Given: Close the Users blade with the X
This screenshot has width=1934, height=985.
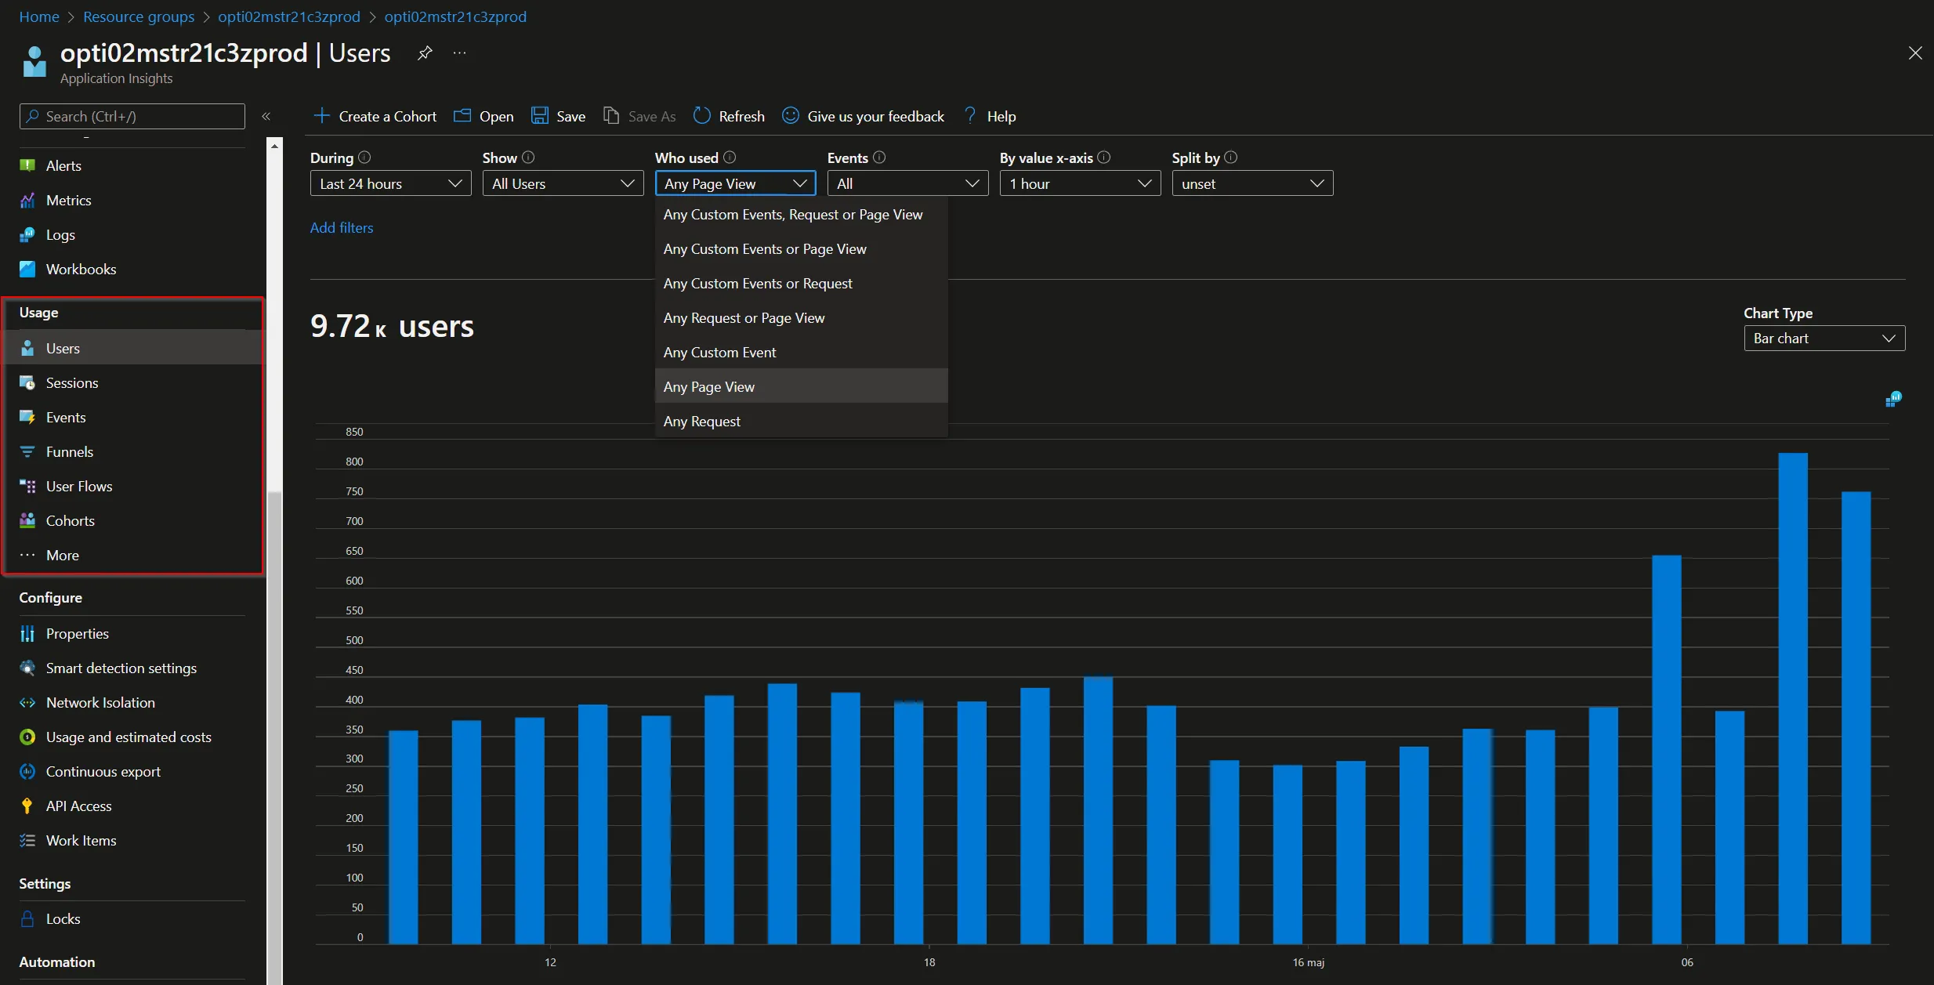Looking at the screenshot, I should [x=1915, y=53].
